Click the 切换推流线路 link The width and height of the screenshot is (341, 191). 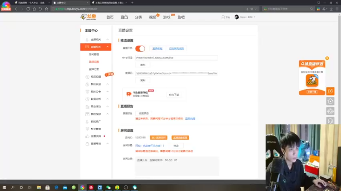point(176,48)
